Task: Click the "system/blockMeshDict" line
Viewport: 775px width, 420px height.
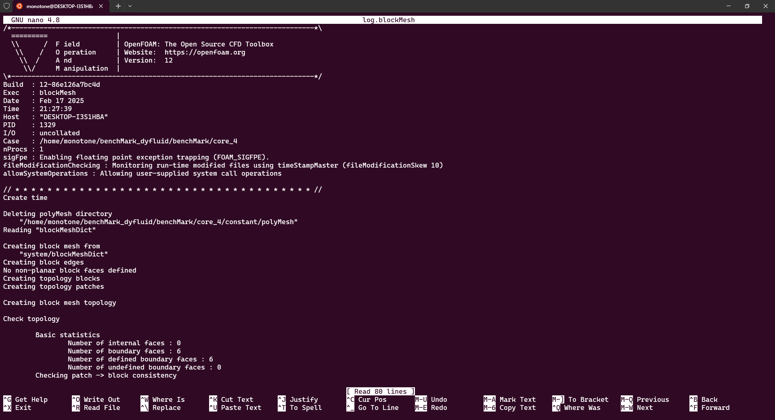Action: 64,254
